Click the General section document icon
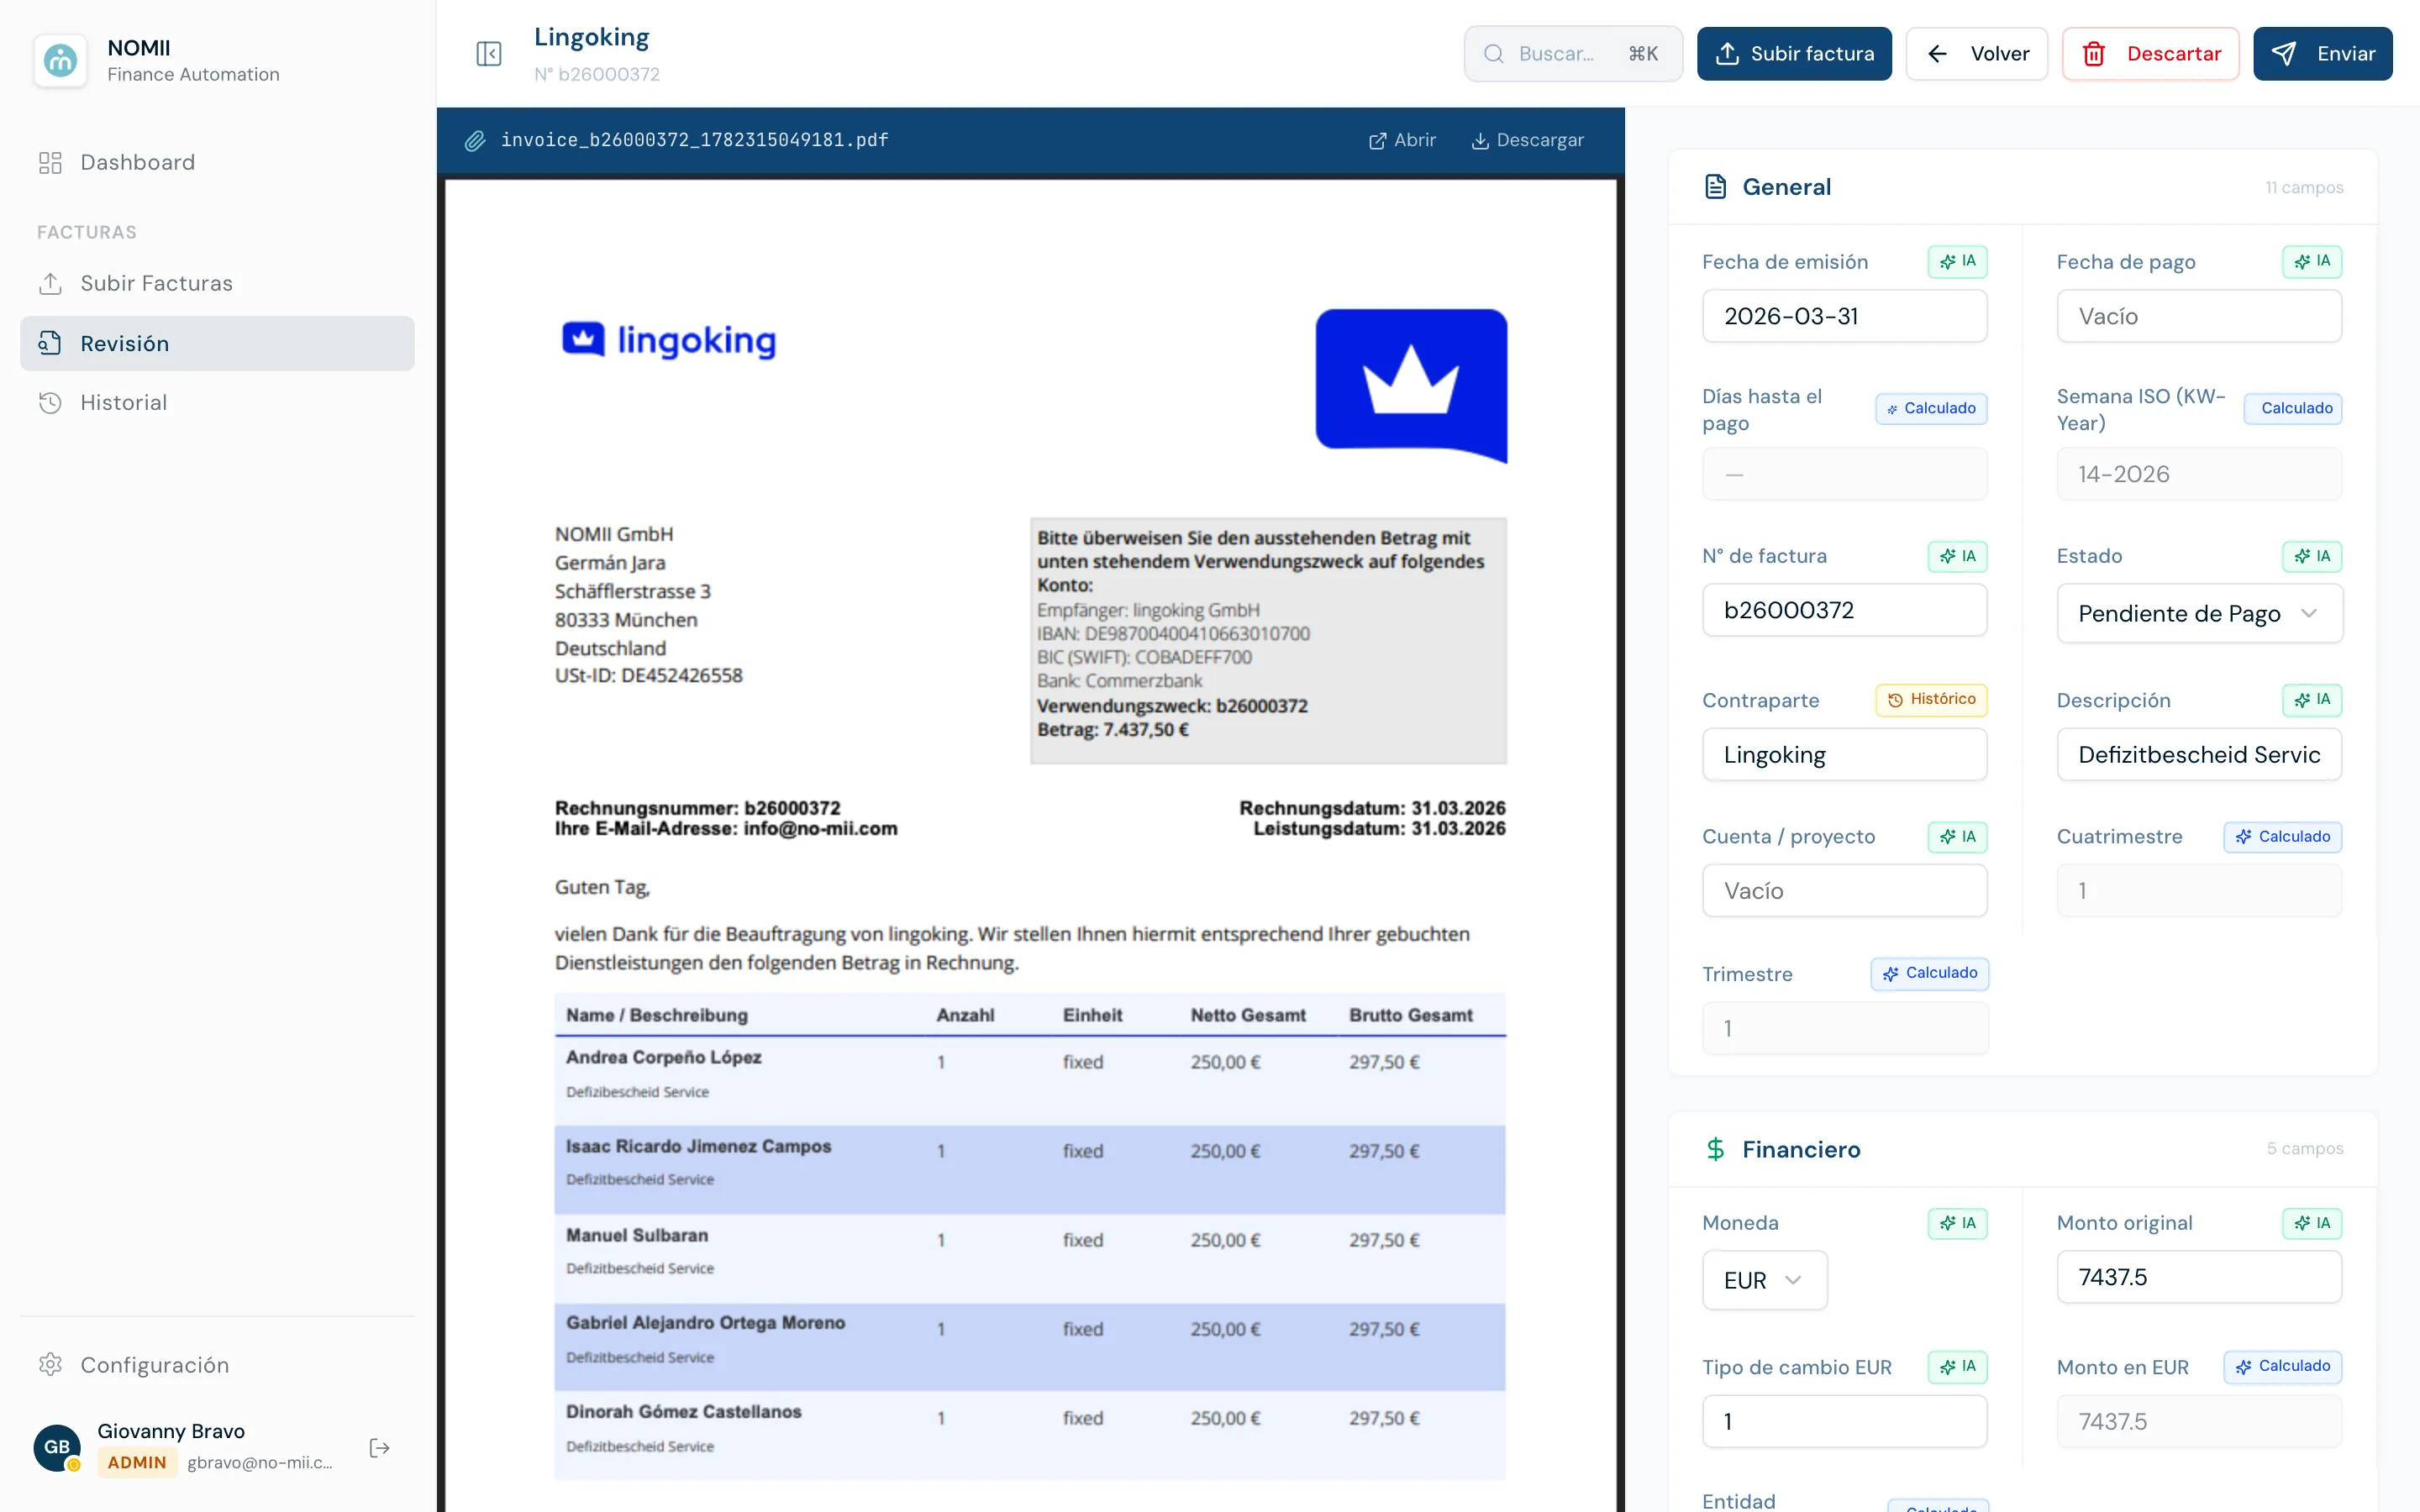The width and height of the screenshot is (2420, 1512). tap(1716, 187)
